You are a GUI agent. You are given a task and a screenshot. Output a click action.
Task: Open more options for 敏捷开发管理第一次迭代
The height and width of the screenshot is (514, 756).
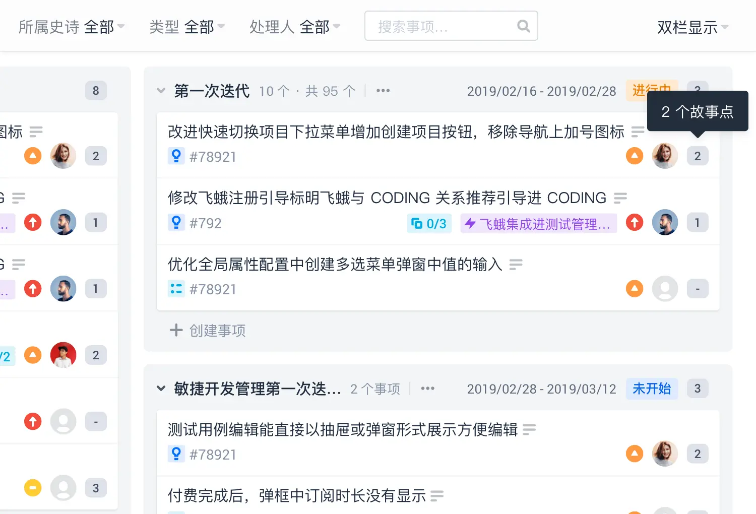(427, 389)
